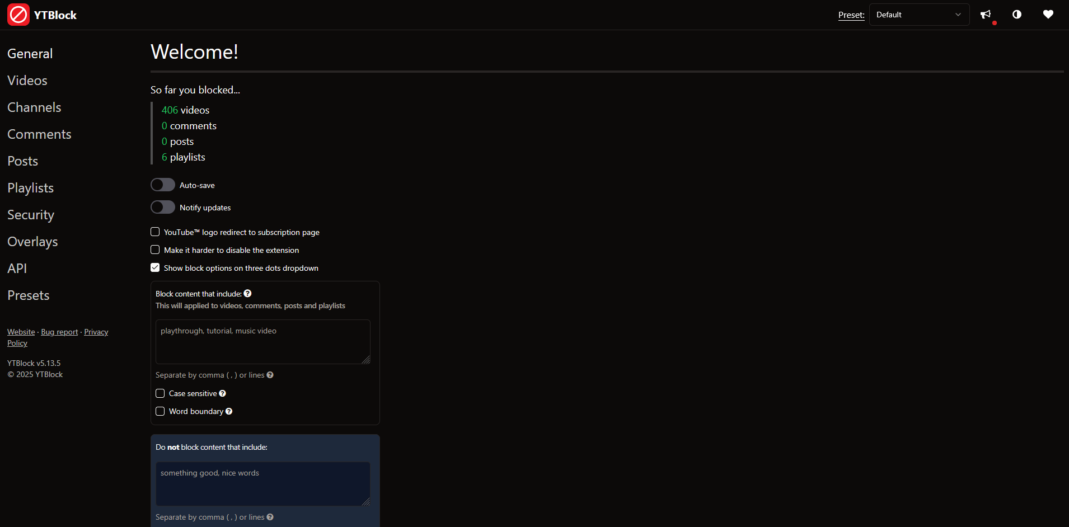Turn on Notify updates
This screenshot has height=527, width=1069.
pos(162,207)
